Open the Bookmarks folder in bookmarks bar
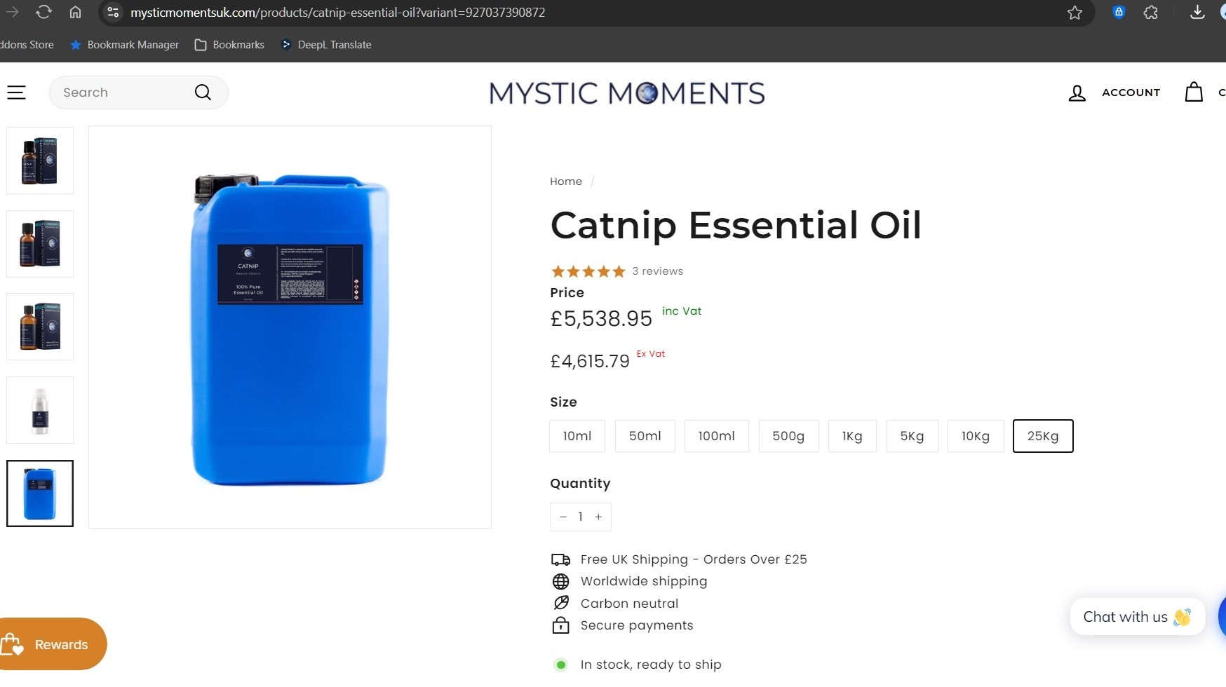Screen dimensions: 1226x687 click(229, 45)
